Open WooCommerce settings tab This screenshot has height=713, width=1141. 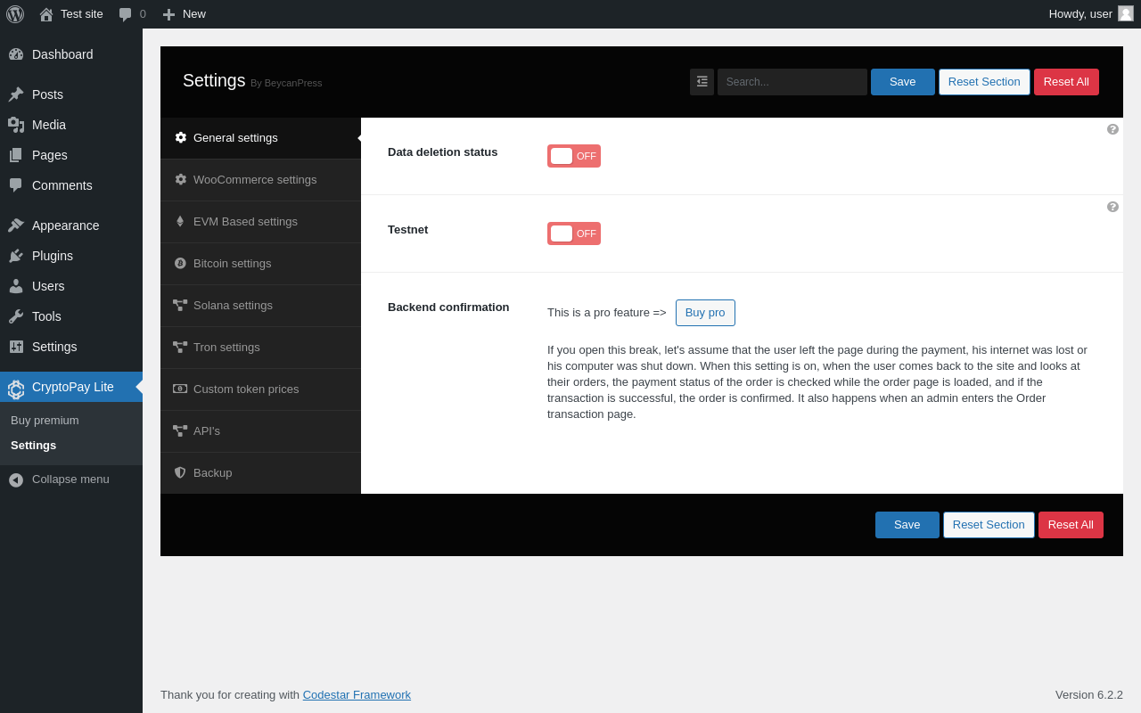coord(260,180)
